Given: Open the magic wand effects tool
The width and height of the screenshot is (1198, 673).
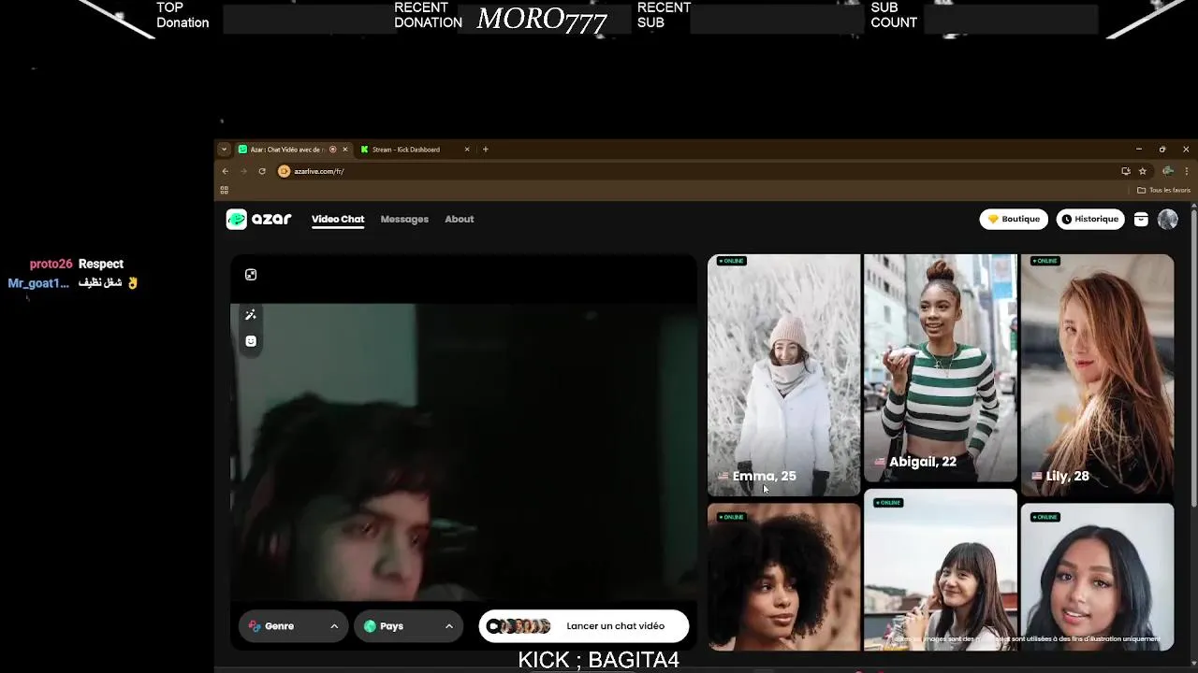Looking at the screenshot, I should click(x=251, y=315).
